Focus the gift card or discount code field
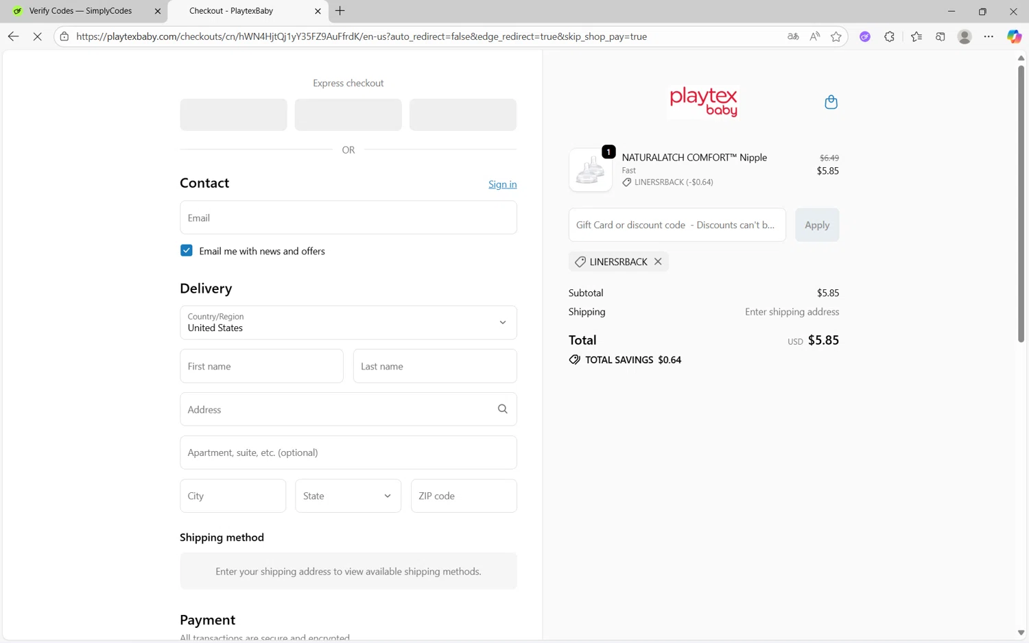This screenshot has height=643, width=1029. coord(677,225)
